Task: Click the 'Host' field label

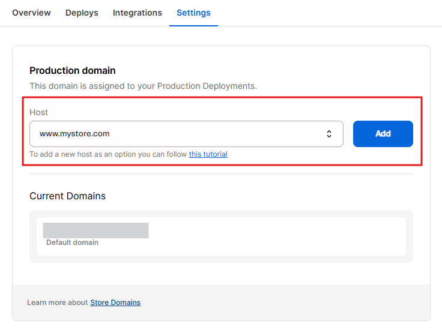Action: (x=38, y=112)
